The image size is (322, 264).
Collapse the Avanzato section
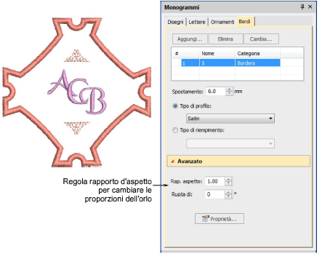pos(238,161)
